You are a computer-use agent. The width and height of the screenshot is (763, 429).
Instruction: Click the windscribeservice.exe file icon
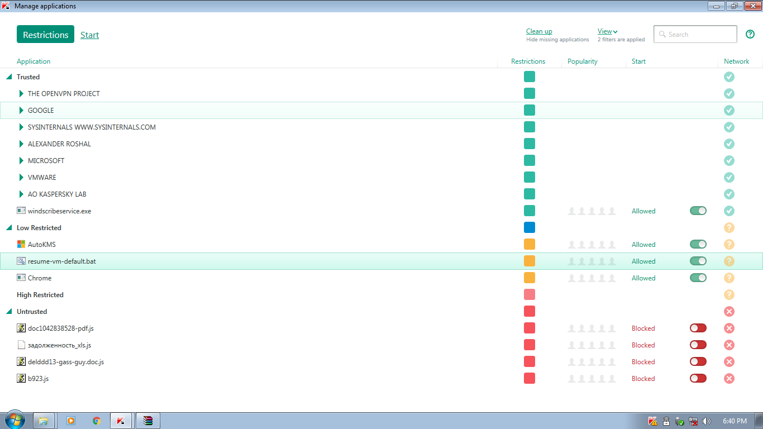click(21, 211)
